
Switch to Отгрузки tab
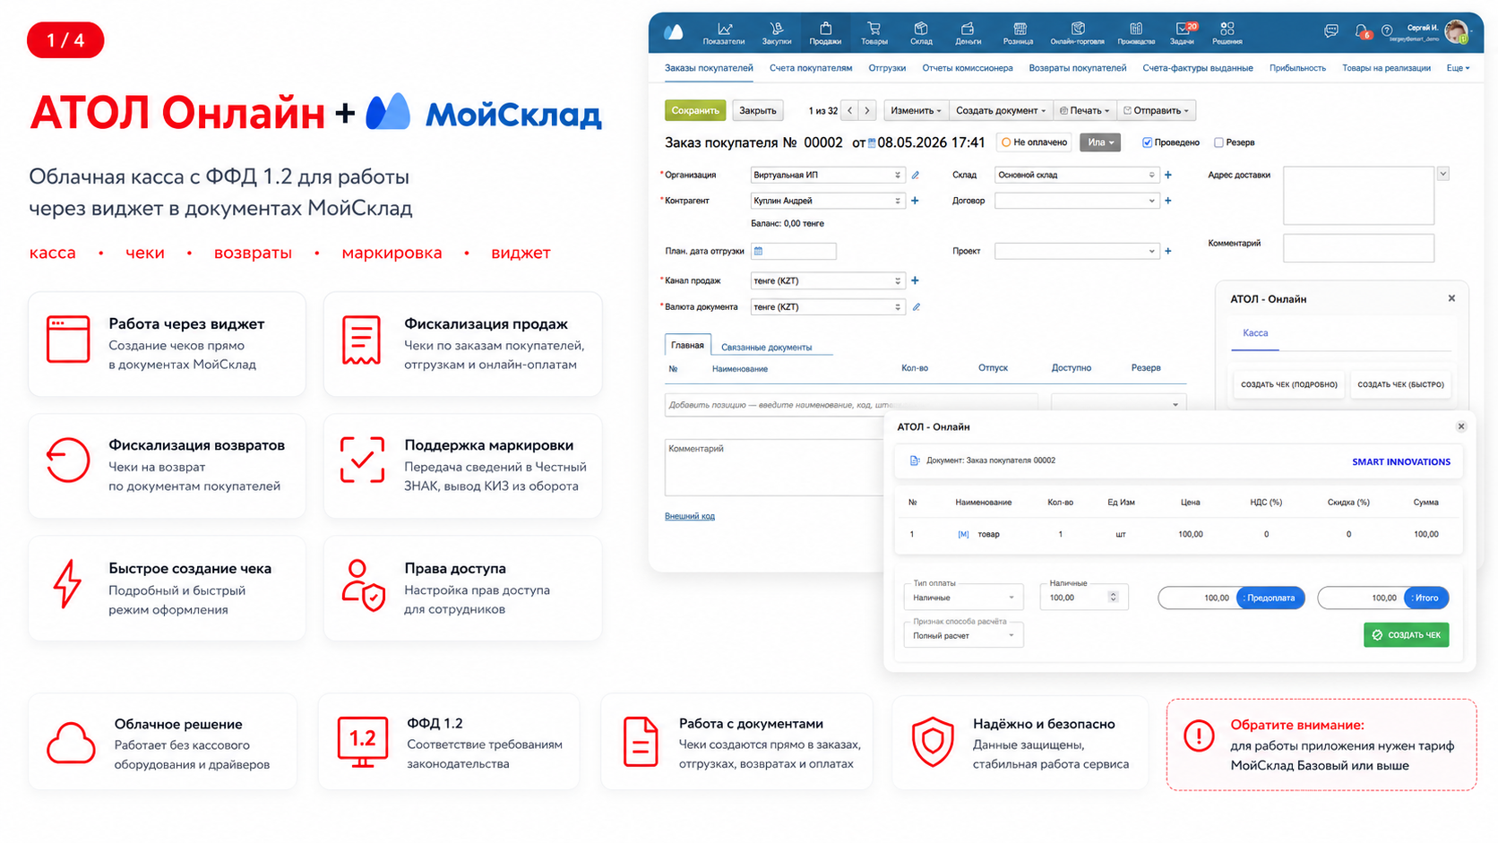(887, 68)
